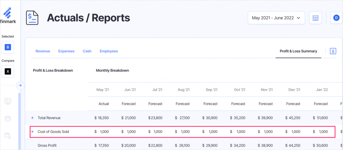Viewport: 343px width, 150px height.
Task: Select the Profit & Loss Summary tab
Action: click(298, 51)
